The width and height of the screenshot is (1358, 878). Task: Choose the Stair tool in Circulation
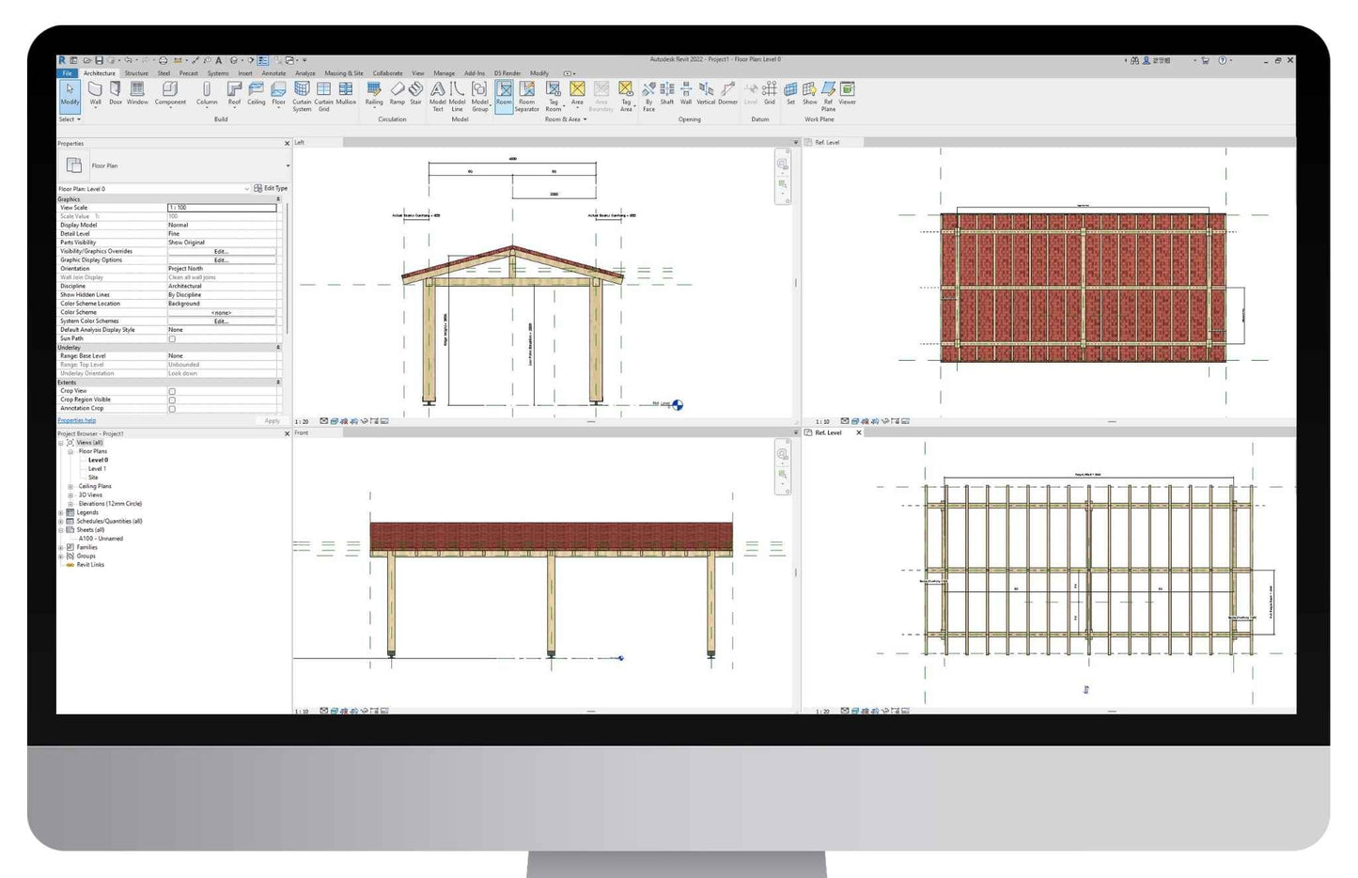tap(415, 92)
